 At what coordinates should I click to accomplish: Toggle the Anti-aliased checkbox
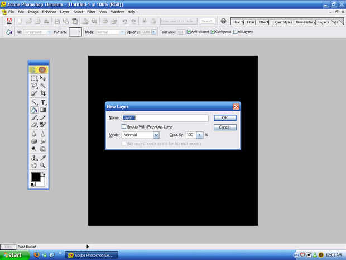(189, 32)
